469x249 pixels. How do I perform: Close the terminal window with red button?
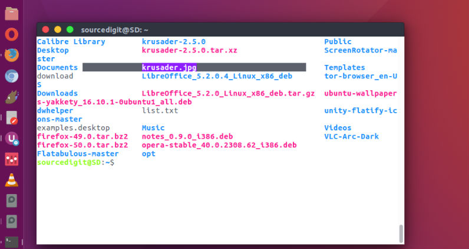point(45,30)
